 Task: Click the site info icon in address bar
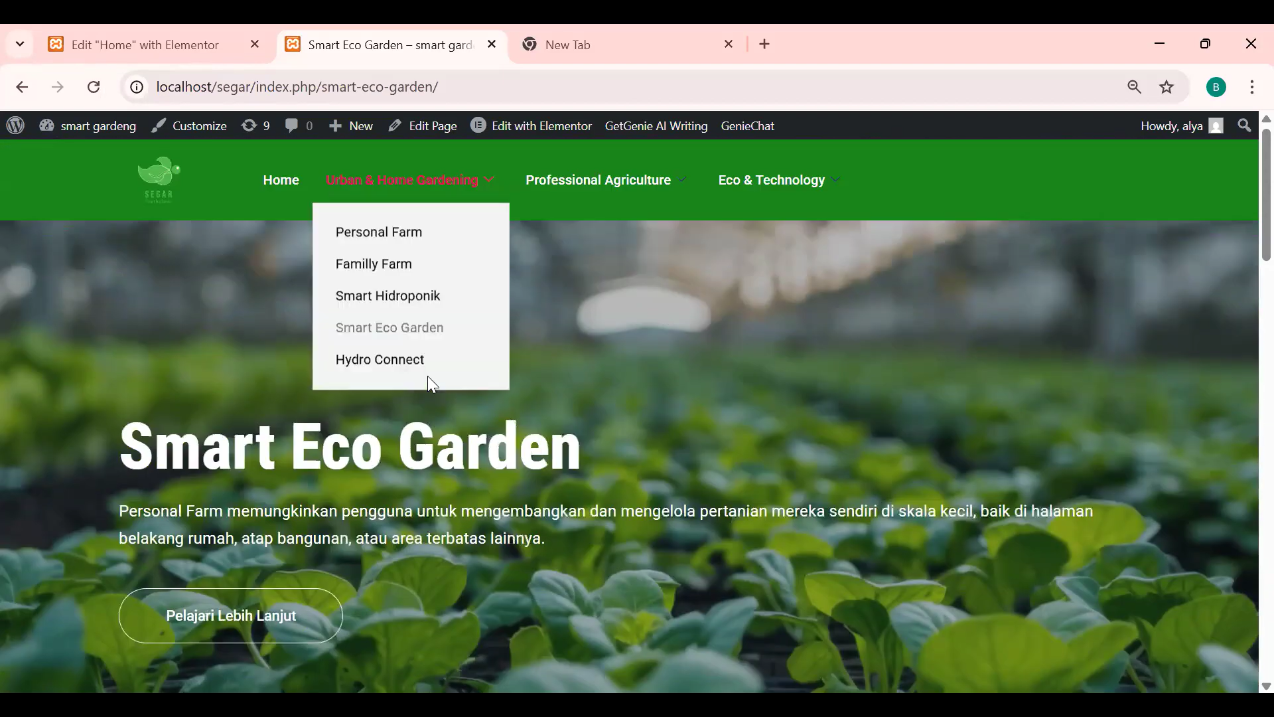coord(137,87)
